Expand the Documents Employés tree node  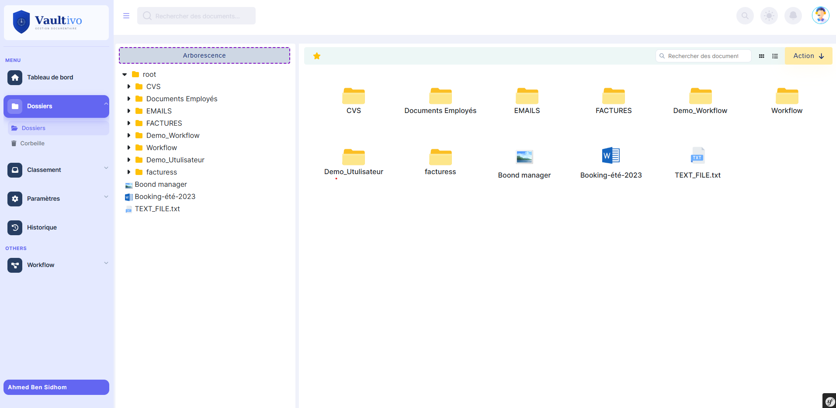[x=128, y=99]
